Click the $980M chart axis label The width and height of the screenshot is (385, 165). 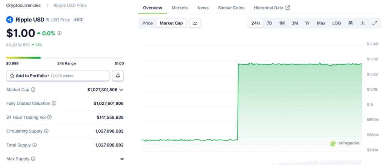click(x=373, y=135)
